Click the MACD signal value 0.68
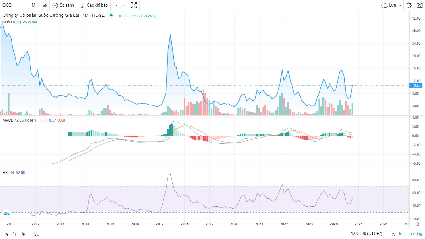This screenshot has width=425, height=239. [61, 120]
